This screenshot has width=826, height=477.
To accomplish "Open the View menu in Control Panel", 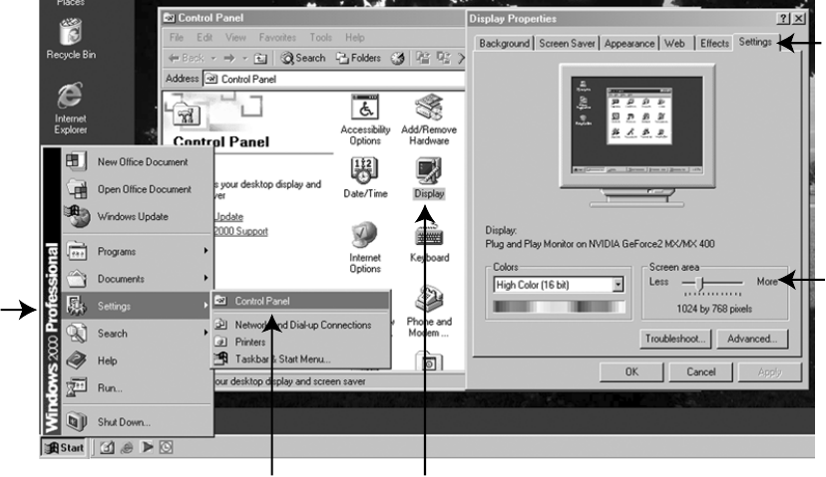I will point(235,37).
